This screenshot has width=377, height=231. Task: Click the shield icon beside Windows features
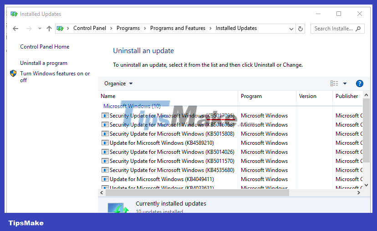[x=13, y=74]
